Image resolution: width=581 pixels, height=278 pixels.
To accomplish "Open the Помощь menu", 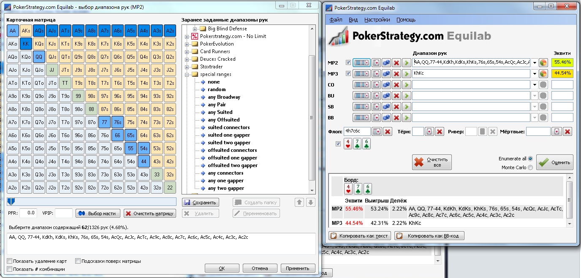I will [406, 20].
